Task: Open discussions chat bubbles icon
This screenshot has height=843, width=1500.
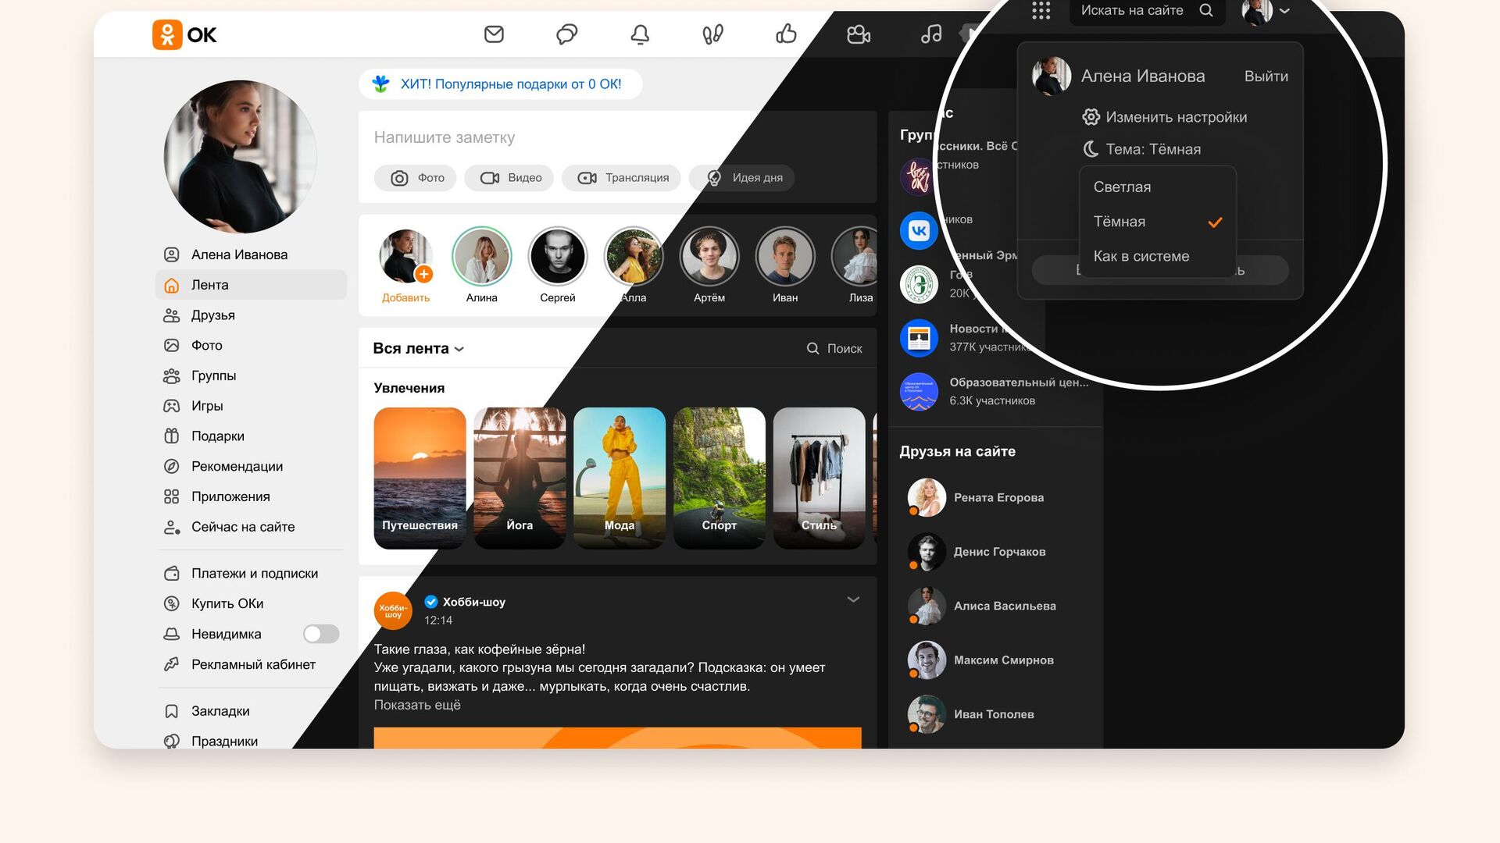Action: pos(566,34)
